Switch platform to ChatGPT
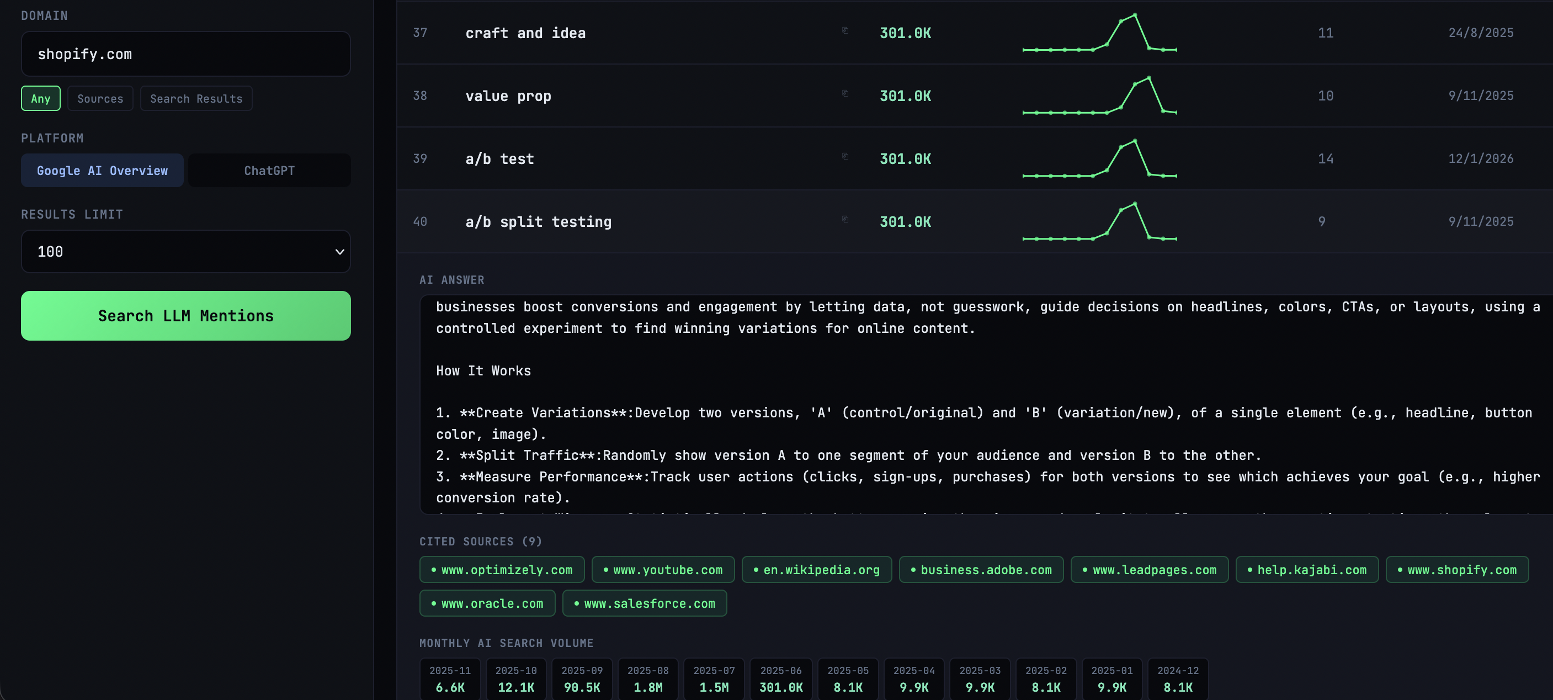The height and width of the screenshot is (700, 1553). point(269,171)
